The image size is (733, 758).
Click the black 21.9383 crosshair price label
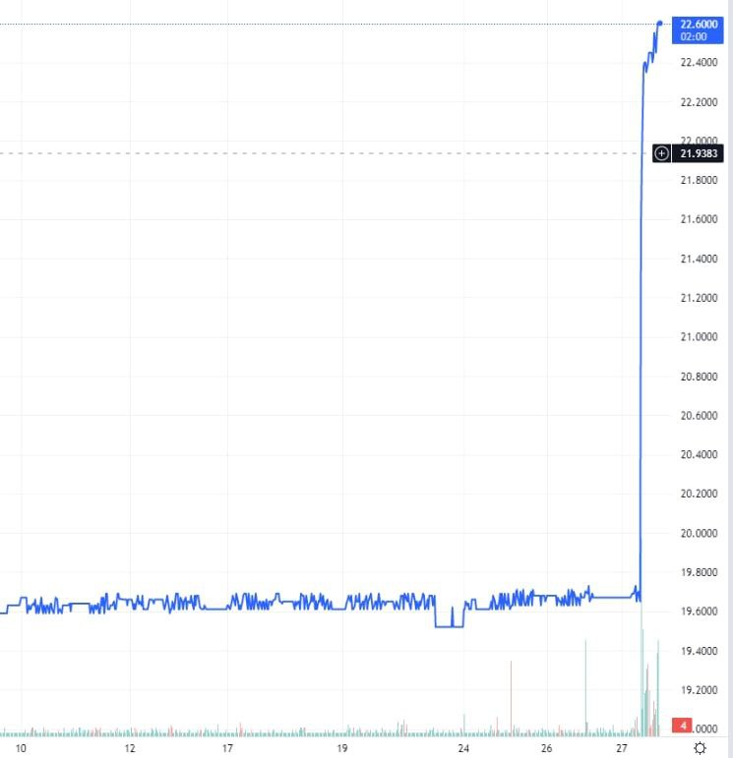pyautogui.click(x=701, y=153)
